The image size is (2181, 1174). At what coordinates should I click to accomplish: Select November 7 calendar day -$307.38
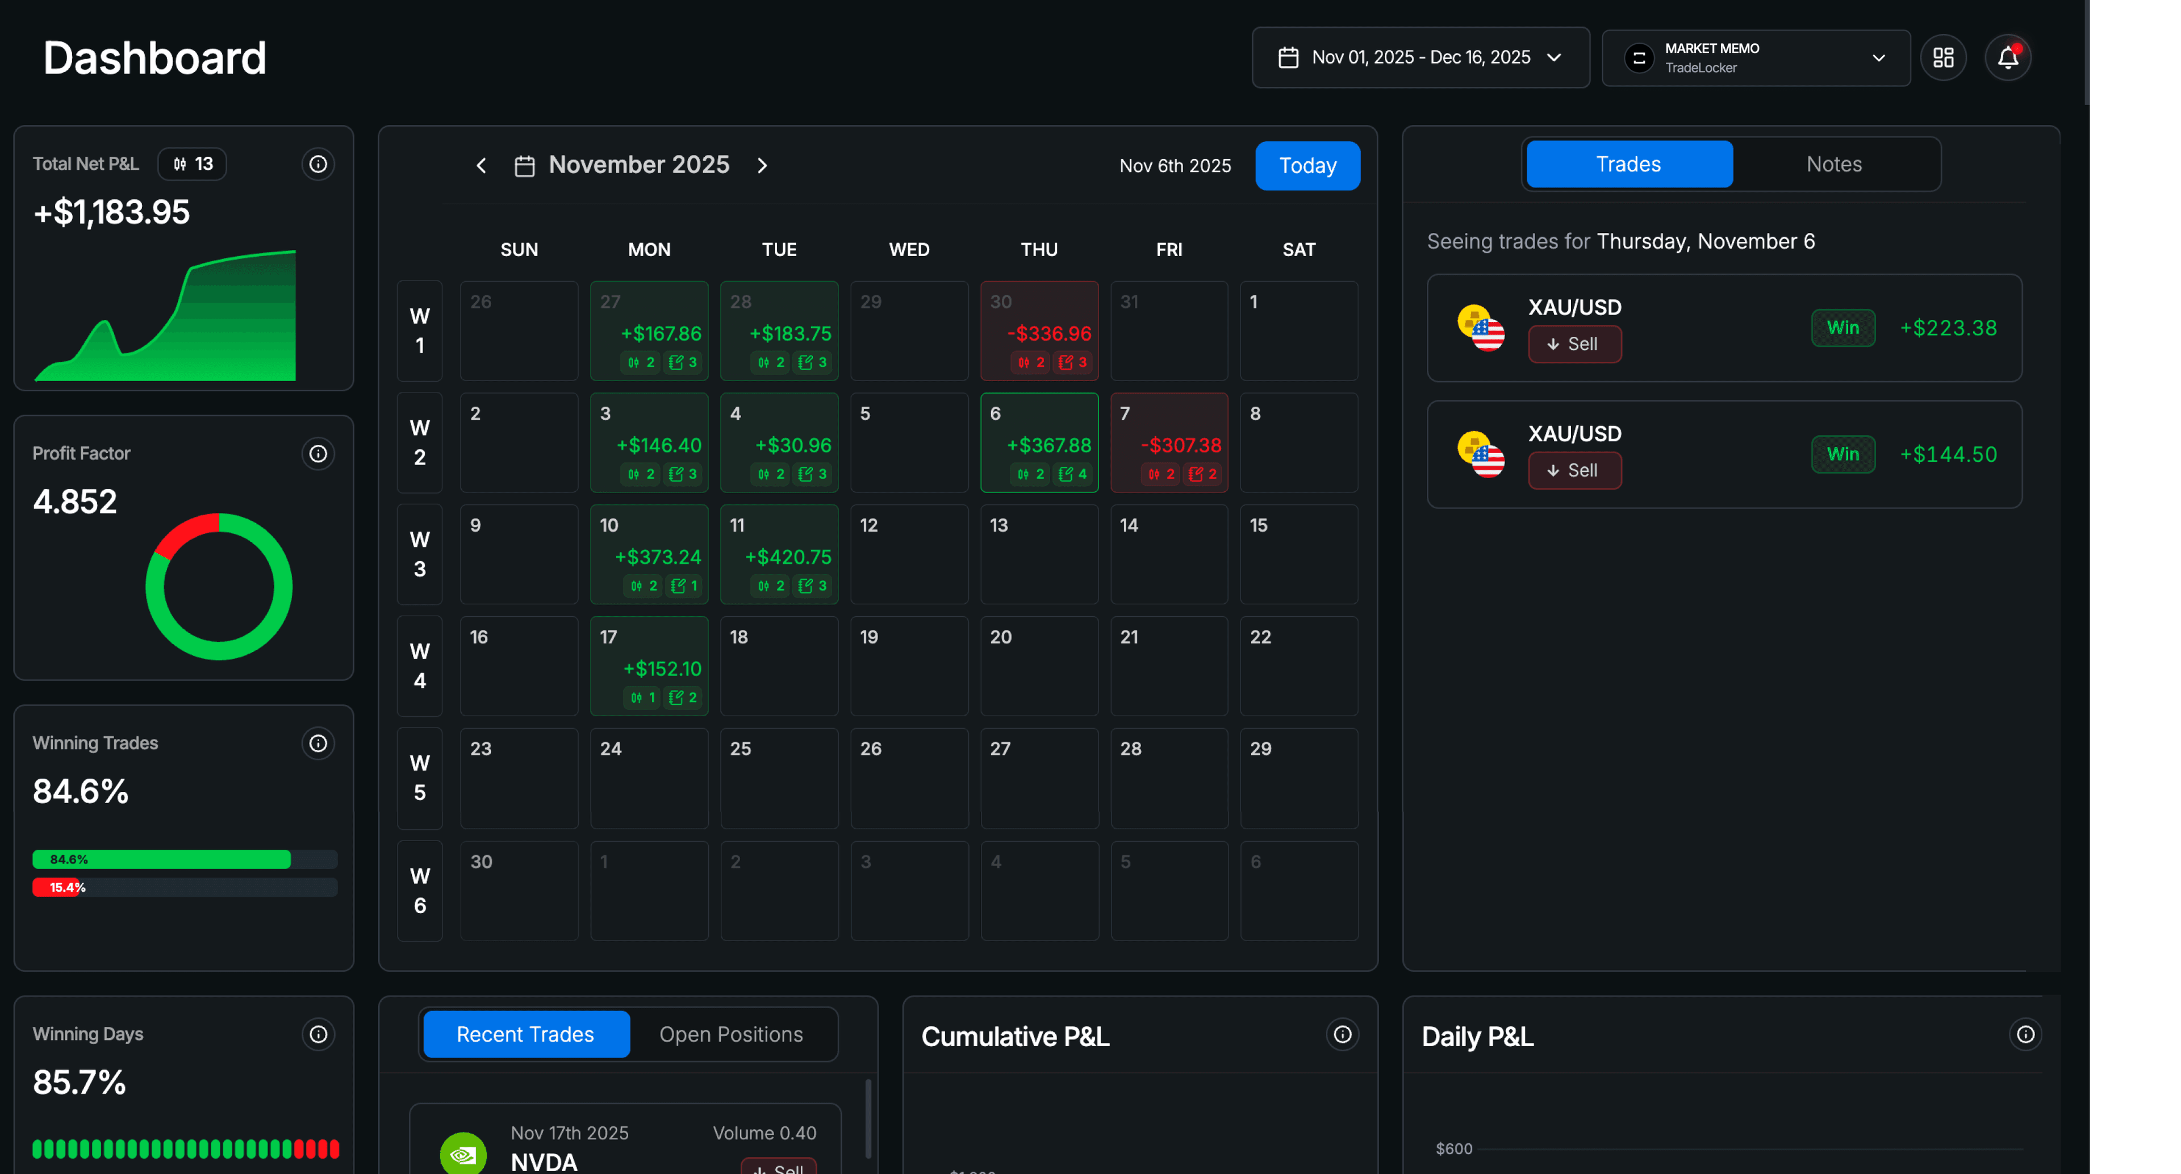click(x=1168, y=442)
